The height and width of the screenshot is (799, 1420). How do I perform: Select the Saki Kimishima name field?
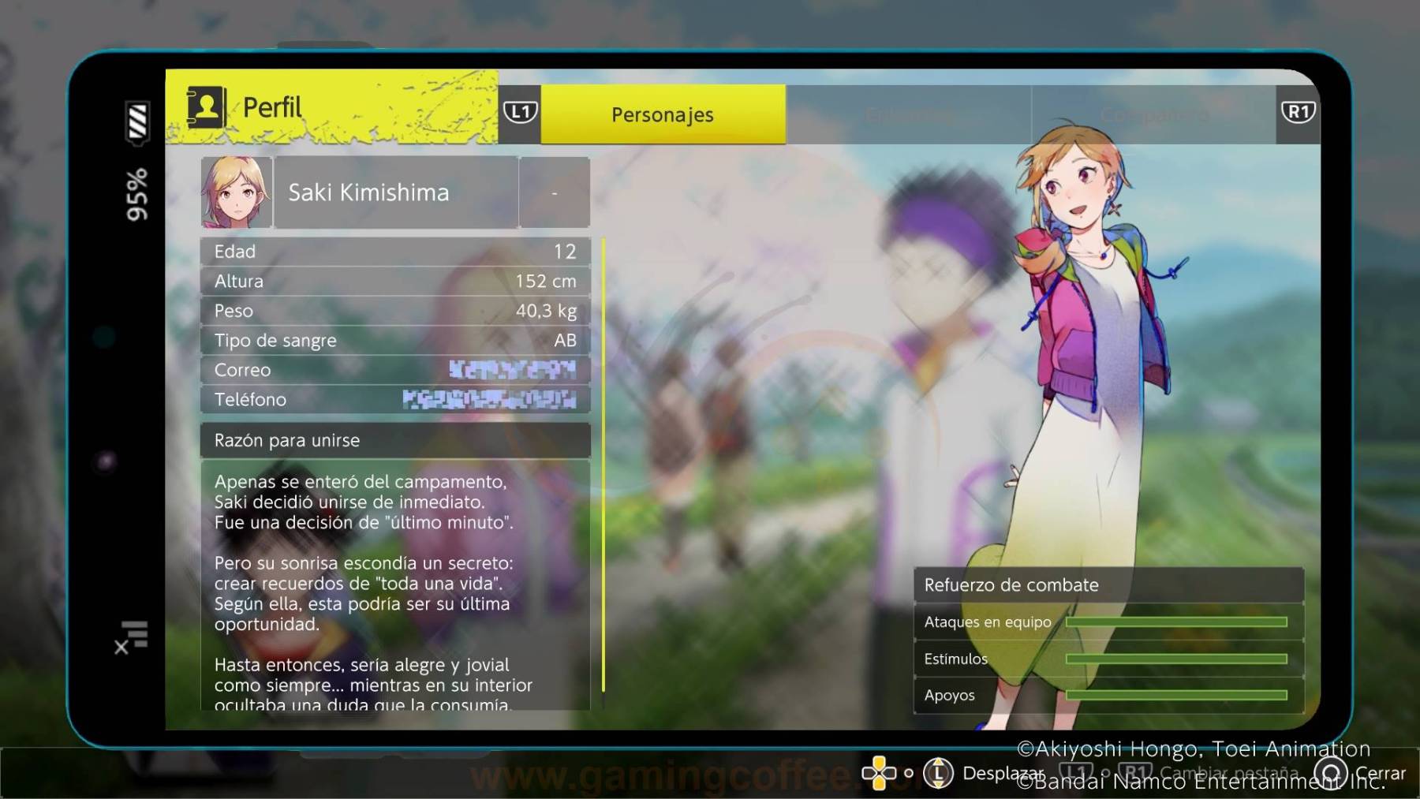(396, 192)
